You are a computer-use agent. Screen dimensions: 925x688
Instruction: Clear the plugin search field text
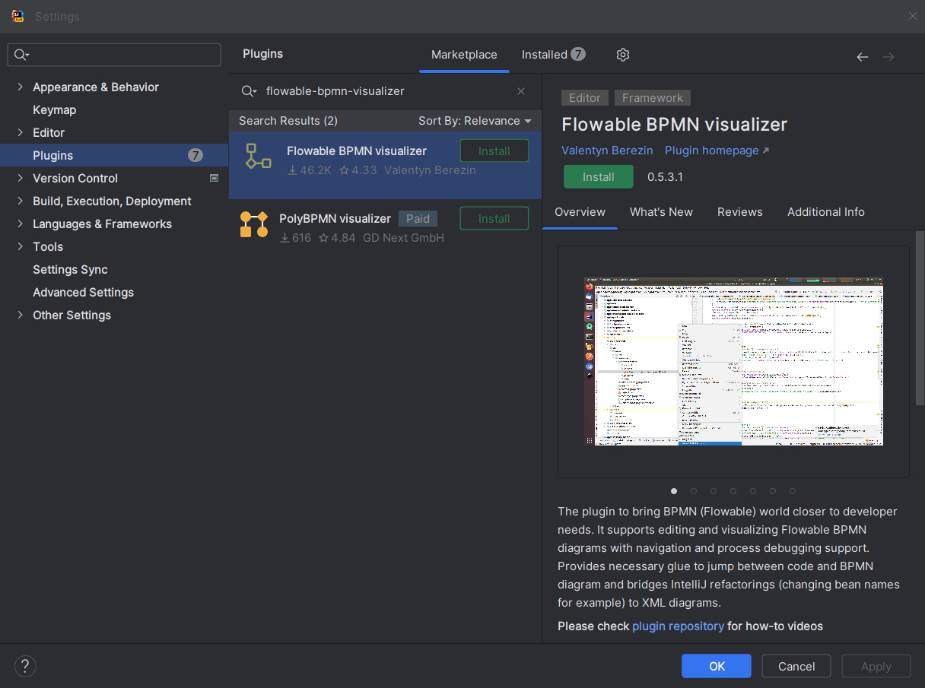click(521, 91)
